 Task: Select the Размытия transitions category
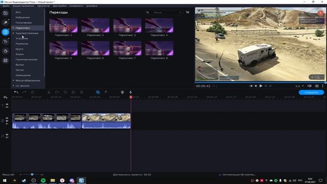22,43
